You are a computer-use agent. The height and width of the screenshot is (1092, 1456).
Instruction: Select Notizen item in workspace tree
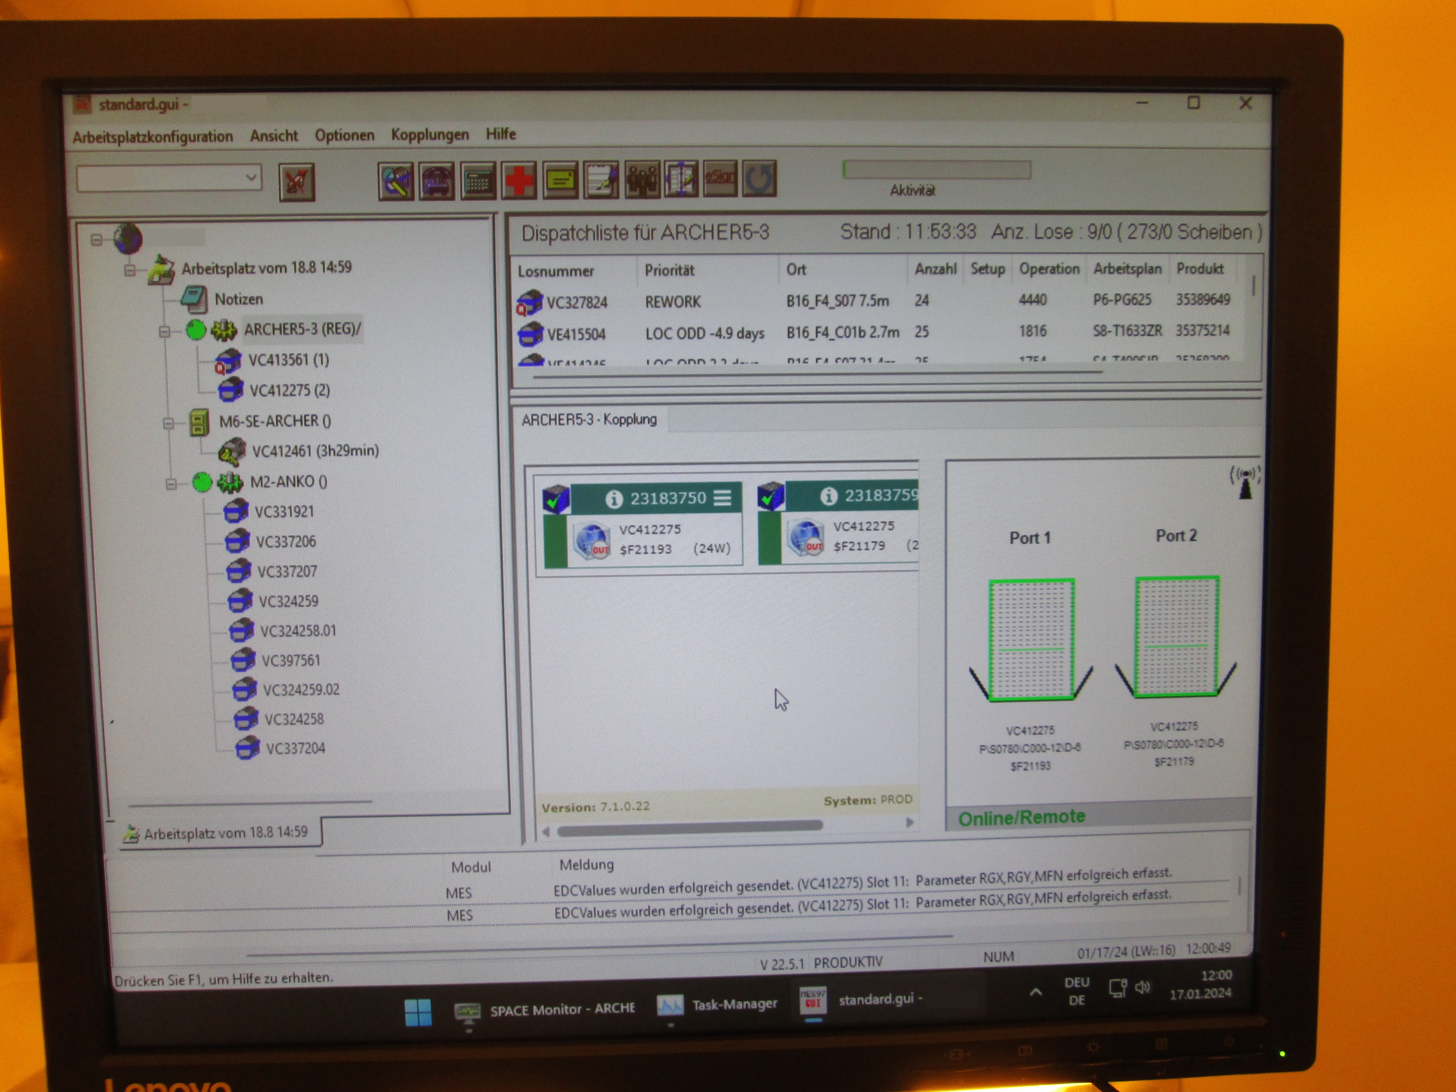pos(238,300)
